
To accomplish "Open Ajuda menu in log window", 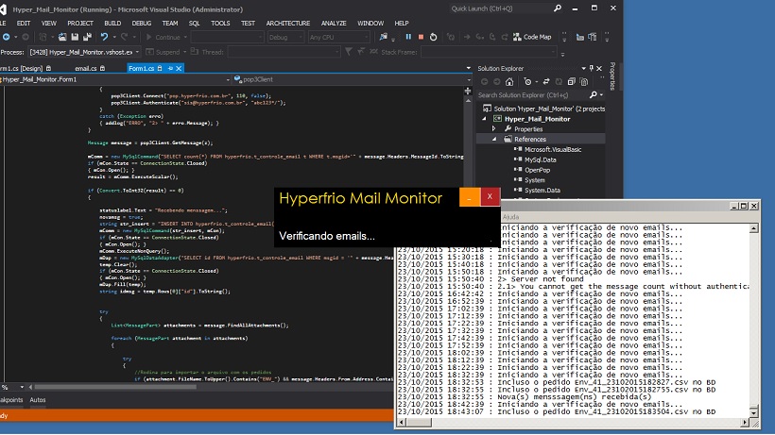I will click(x=511, y=217).
